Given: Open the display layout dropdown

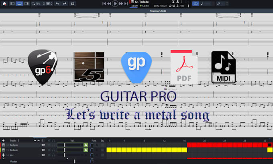Looking at the screenshot, I should [x=49, y=4].
